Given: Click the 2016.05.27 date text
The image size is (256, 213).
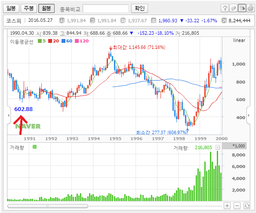Looking at the screenshot, I should coord(40,20).
